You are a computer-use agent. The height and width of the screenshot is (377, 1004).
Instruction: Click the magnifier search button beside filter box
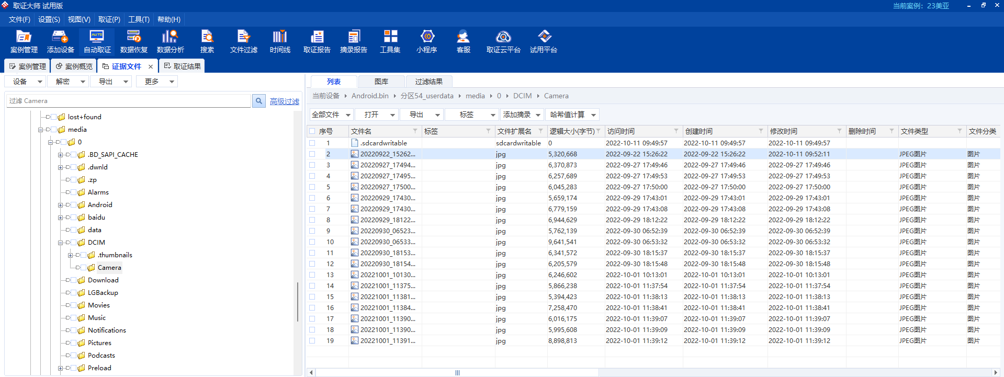259,101
